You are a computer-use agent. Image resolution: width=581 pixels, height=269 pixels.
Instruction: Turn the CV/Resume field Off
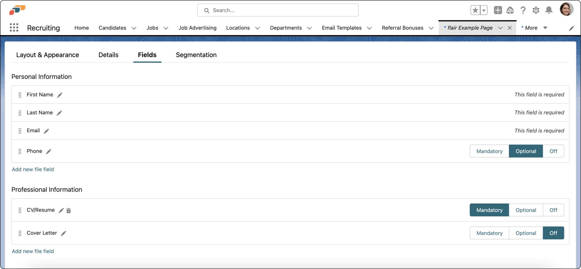coord(553,210)
